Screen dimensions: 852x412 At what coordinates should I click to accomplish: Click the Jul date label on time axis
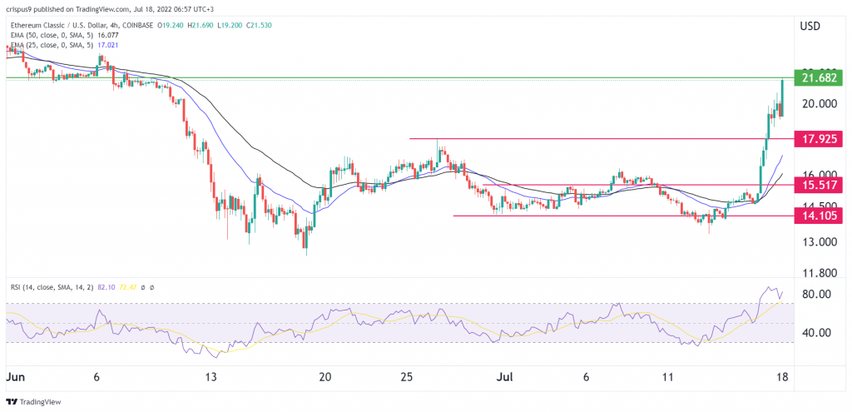(x=503, y=377)
